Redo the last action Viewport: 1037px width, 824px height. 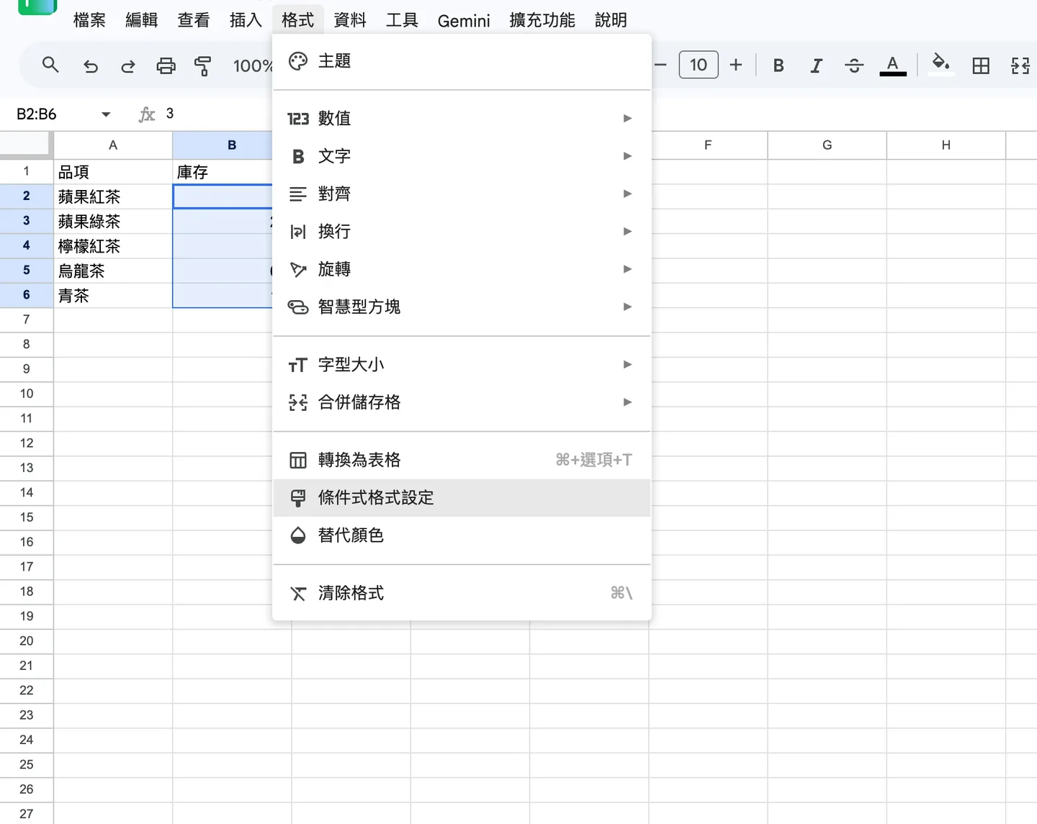pyautogui.click(x=128, y=66)
